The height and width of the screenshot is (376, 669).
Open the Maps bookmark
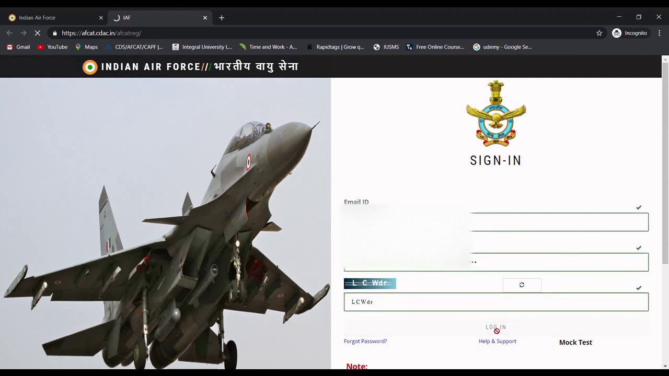pyautogui.click(x=86, y=47)
